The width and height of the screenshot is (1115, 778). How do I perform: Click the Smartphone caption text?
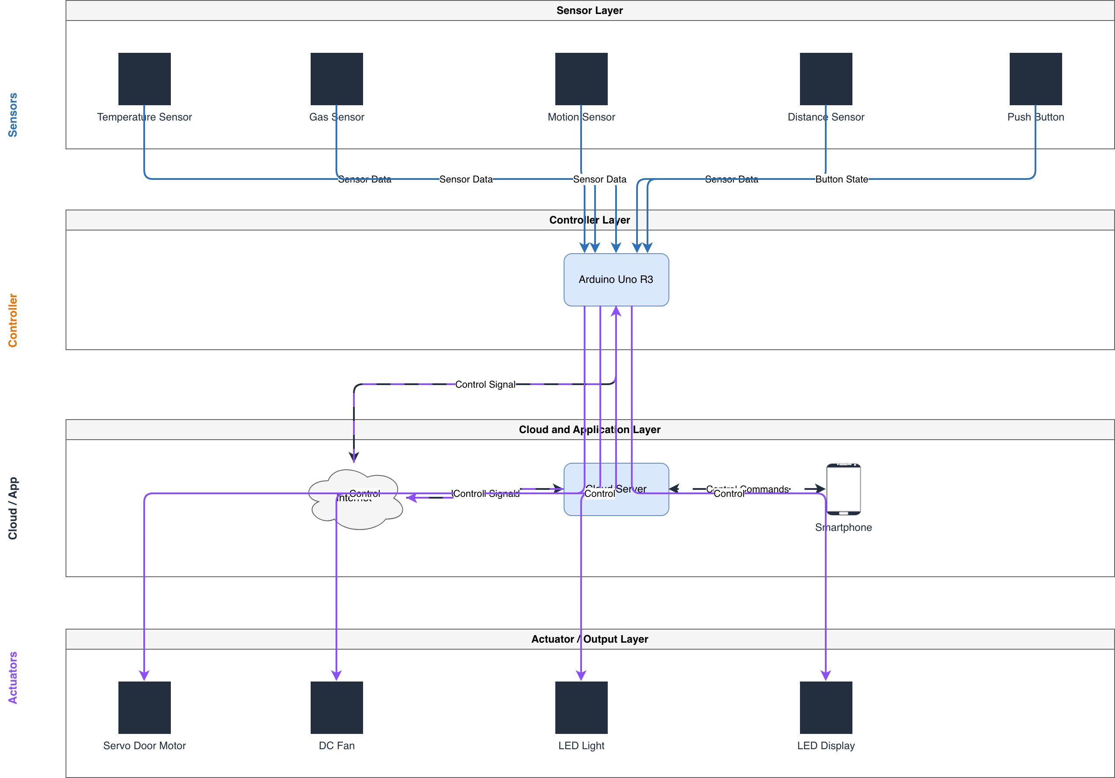[x=844, y=527]
